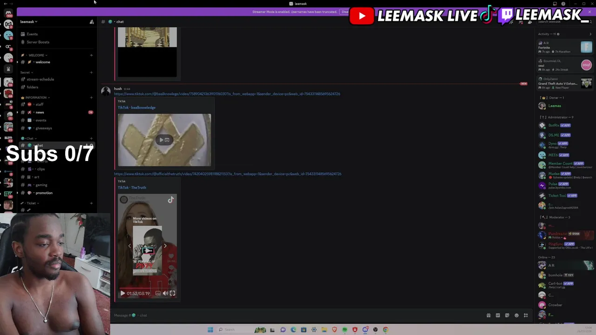Collapse the Chat channel category

pyautogui.click(x=29, y=138)
